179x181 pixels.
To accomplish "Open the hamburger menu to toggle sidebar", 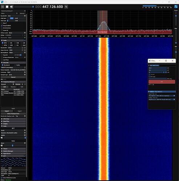I will tap(3, 7).
